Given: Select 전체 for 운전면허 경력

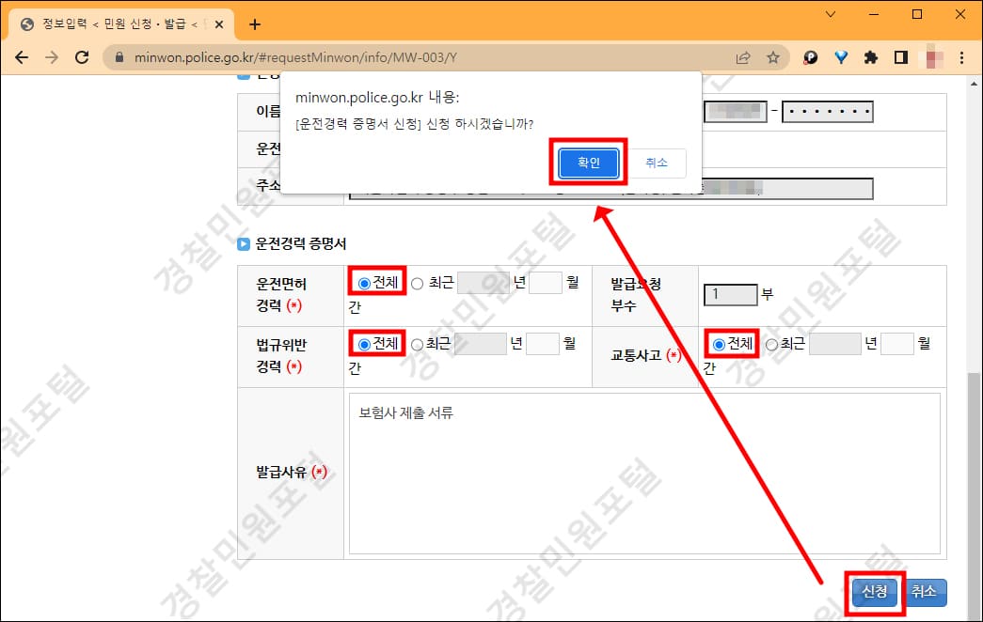Looking at the screenshot, I should point(364,284).
